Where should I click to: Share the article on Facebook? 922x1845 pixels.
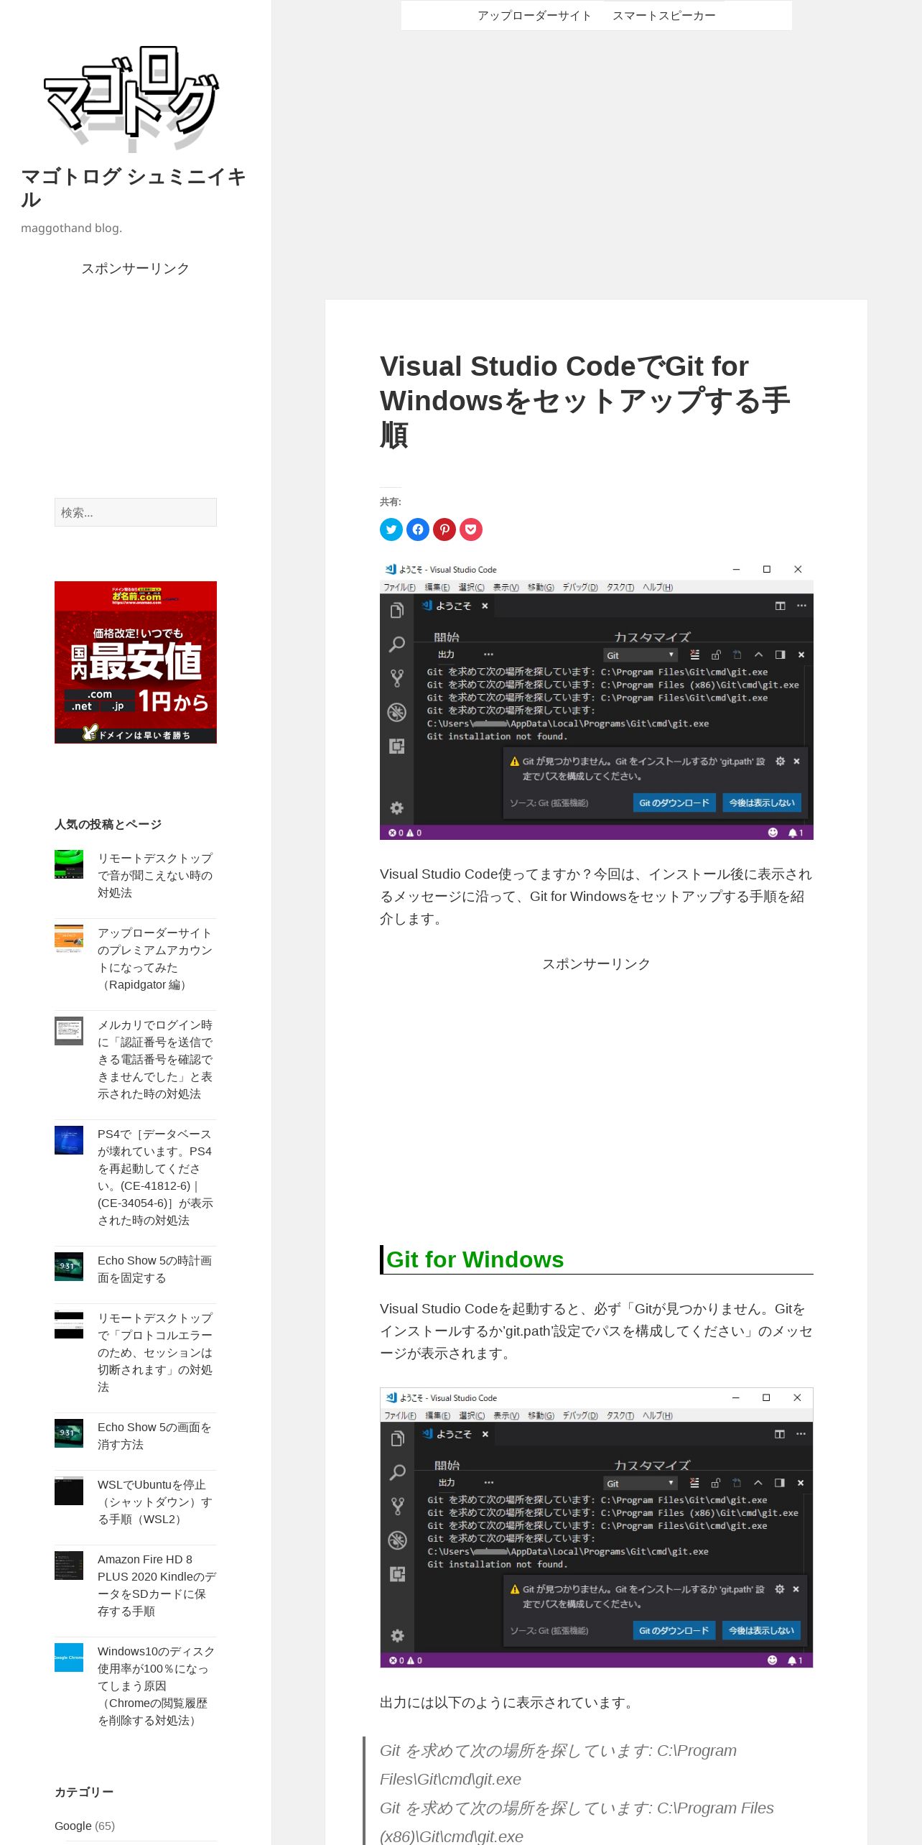click(x=418, y=530)
